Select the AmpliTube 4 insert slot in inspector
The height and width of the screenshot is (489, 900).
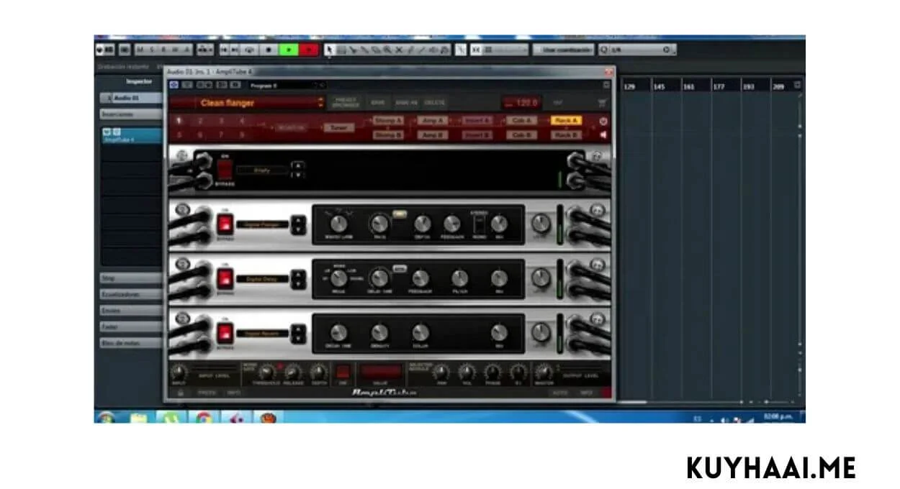pyautogui.click(x=132, y=135)
